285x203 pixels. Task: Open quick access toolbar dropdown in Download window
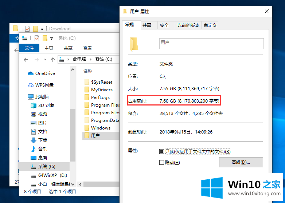click(x=42, y=29)
